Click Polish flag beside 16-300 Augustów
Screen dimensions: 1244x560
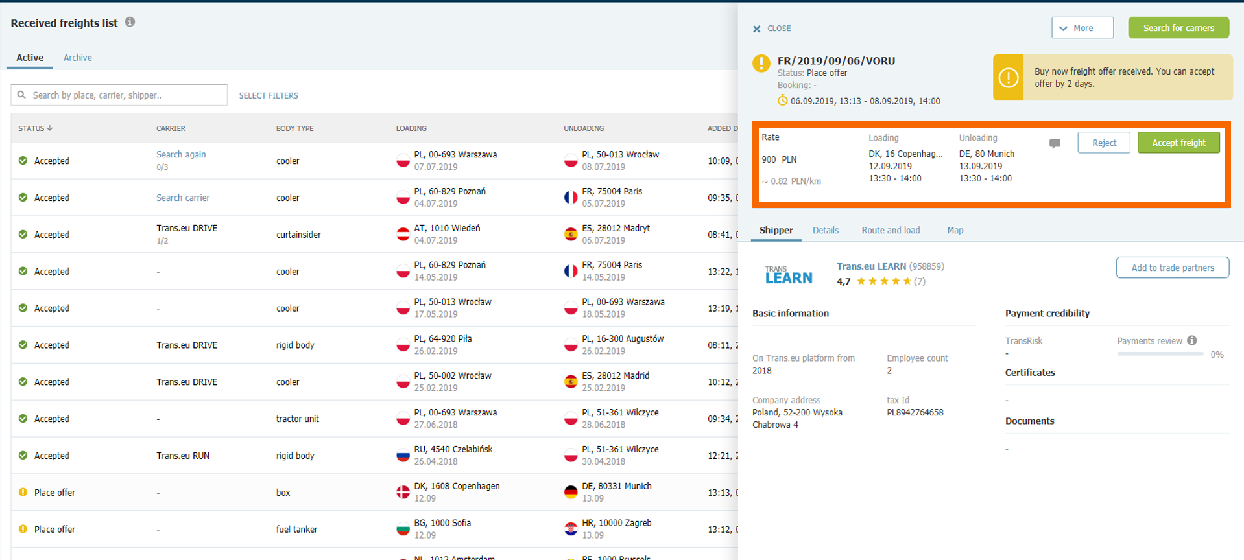(571, 345)
